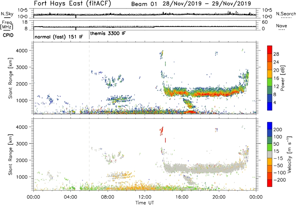Click the 1000 tick in the velocity panel
The width and height of the screenshot is (296, 205).
[x=22, y=177]
